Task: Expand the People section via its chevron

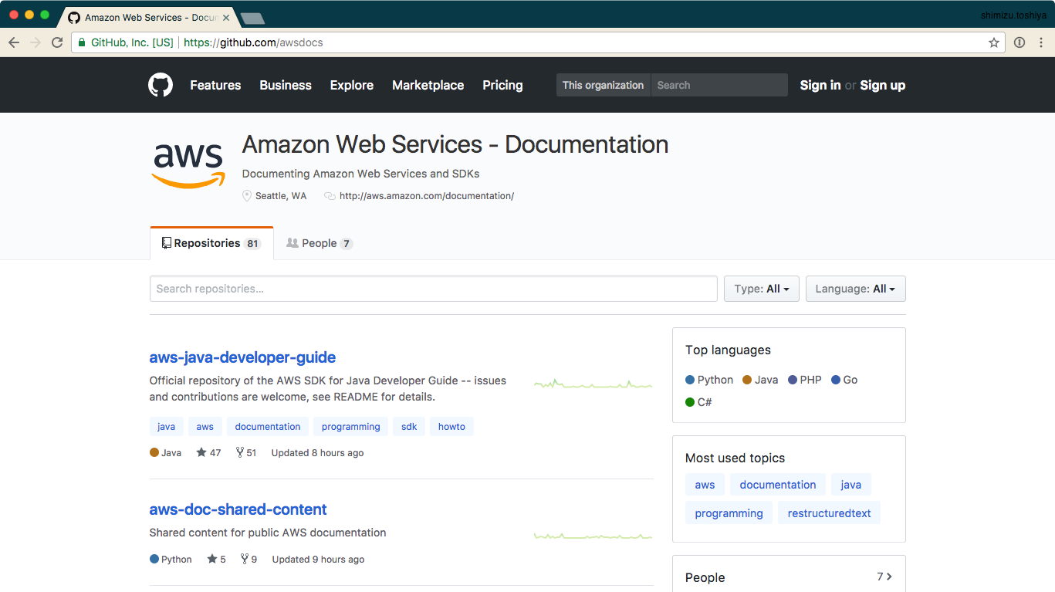Action: click(888, 577)
